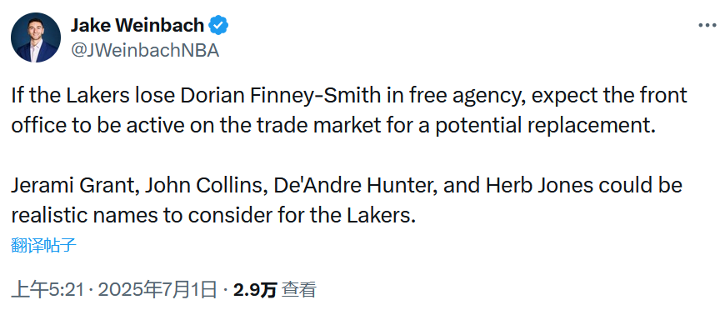View the 2.9万 view count

255,290
